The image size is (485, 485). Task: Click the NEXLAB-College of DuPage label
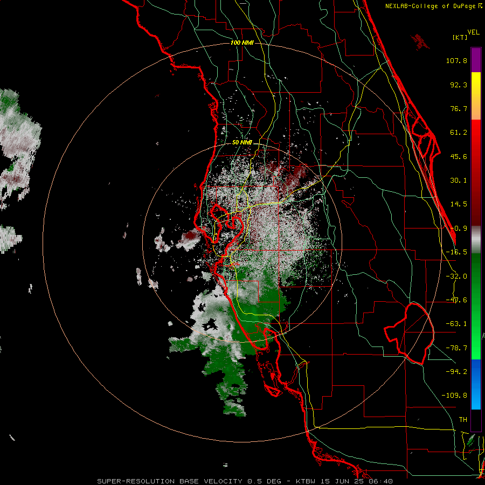(x=433, y=6)
